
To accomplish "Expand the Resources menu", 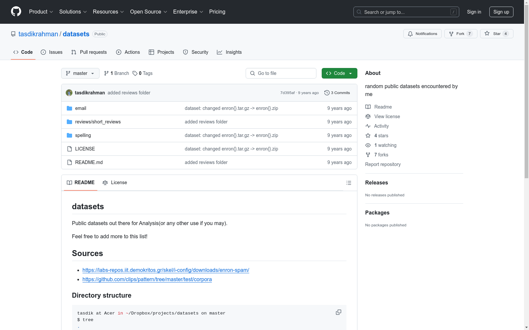I will point(108,12).
